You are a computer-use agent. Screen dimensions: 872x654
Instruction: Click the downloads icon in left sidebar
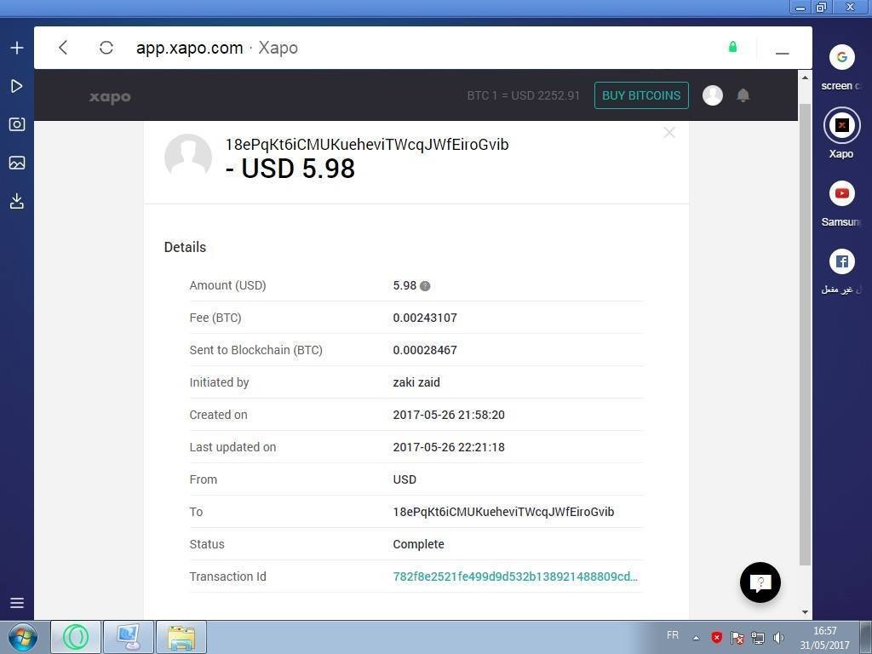(x=17, y=201)
